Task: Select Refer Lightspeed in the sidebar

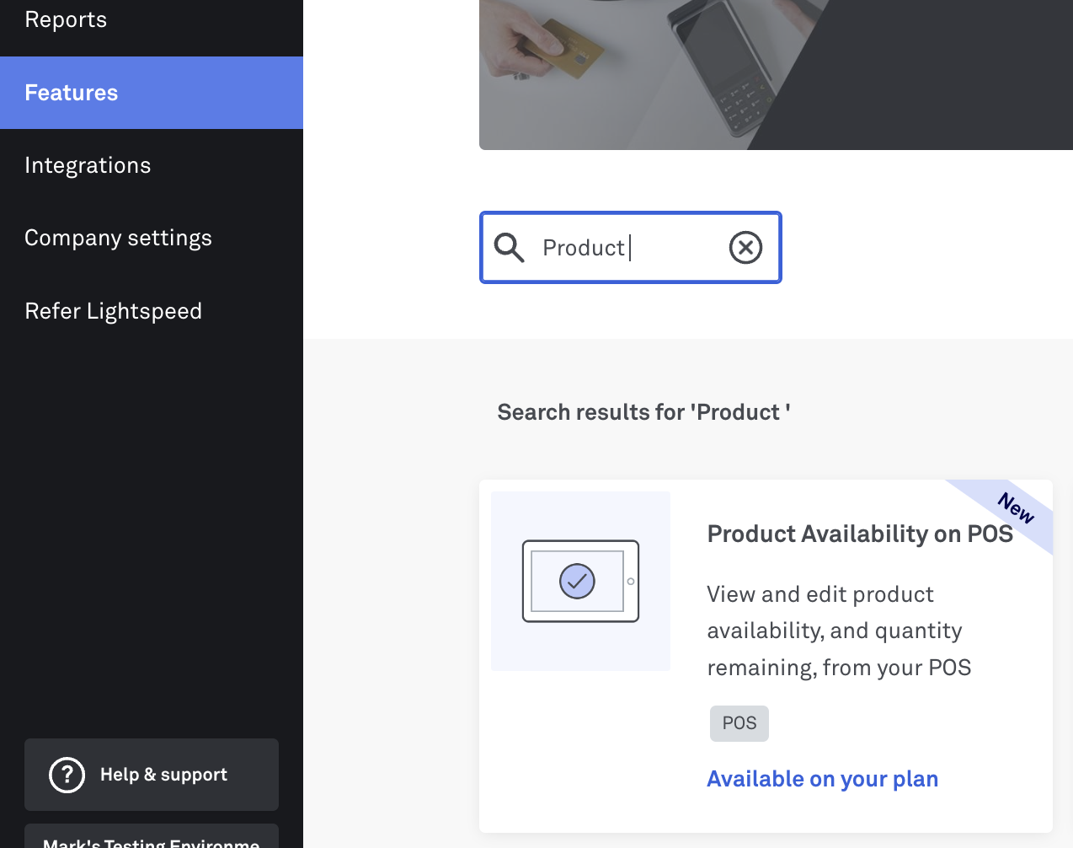Action: coord(113,311)
